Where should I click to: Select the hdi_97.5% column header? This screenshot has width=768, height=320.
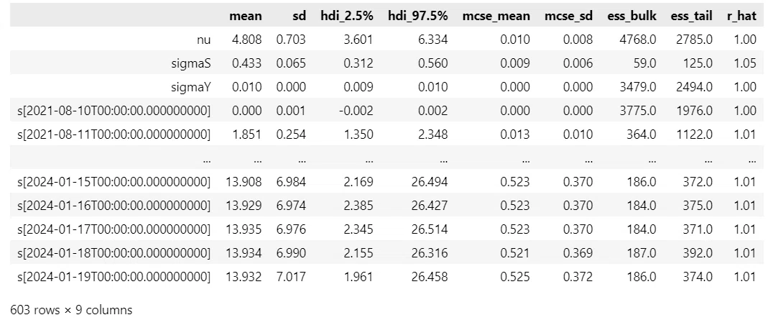(x=418, y=16)
